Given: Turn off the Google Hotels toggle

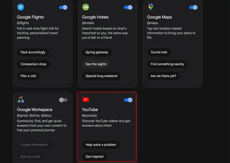Looking at the screenshot, I should coord(128,7).
